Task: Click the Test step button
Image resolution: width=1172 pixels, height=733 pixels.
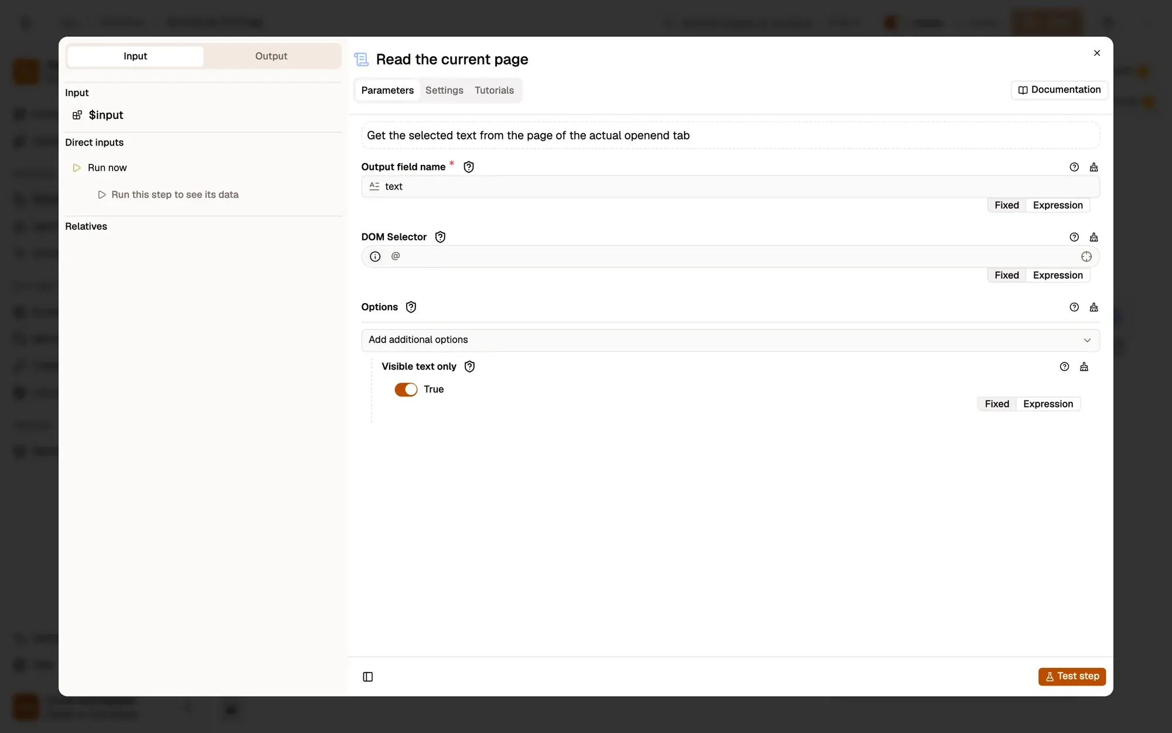Action: pos(1072,677)
